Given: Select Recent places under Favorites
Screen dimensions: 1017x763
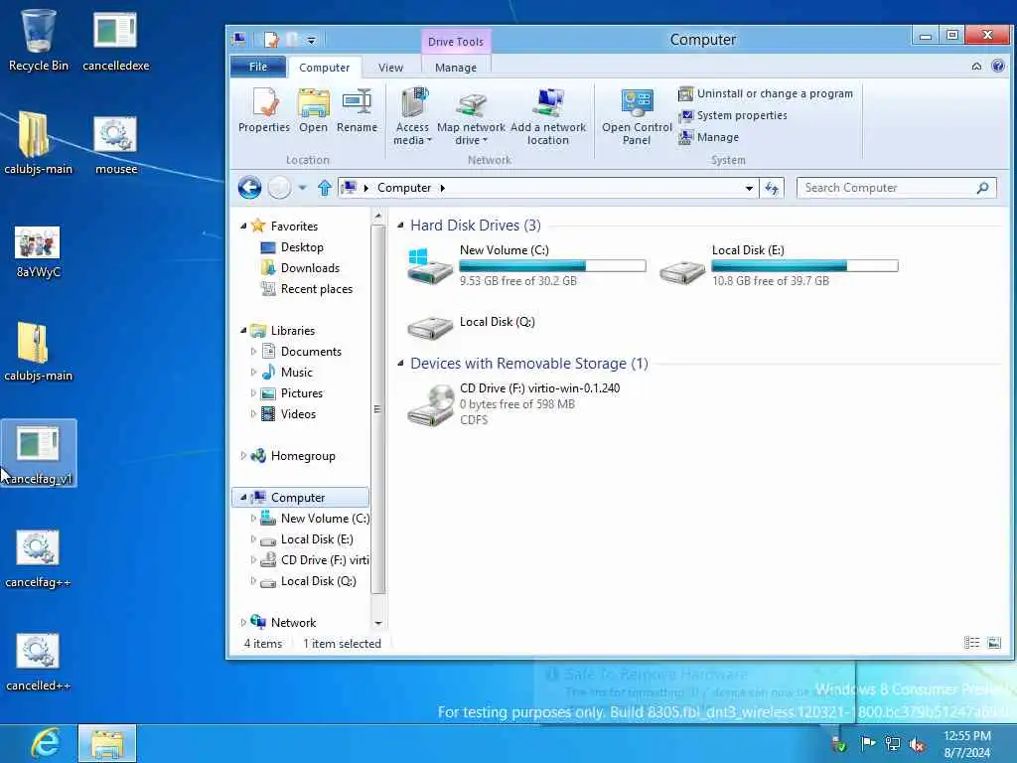Looking at the screenshot, I should click(x=316, y=289).
